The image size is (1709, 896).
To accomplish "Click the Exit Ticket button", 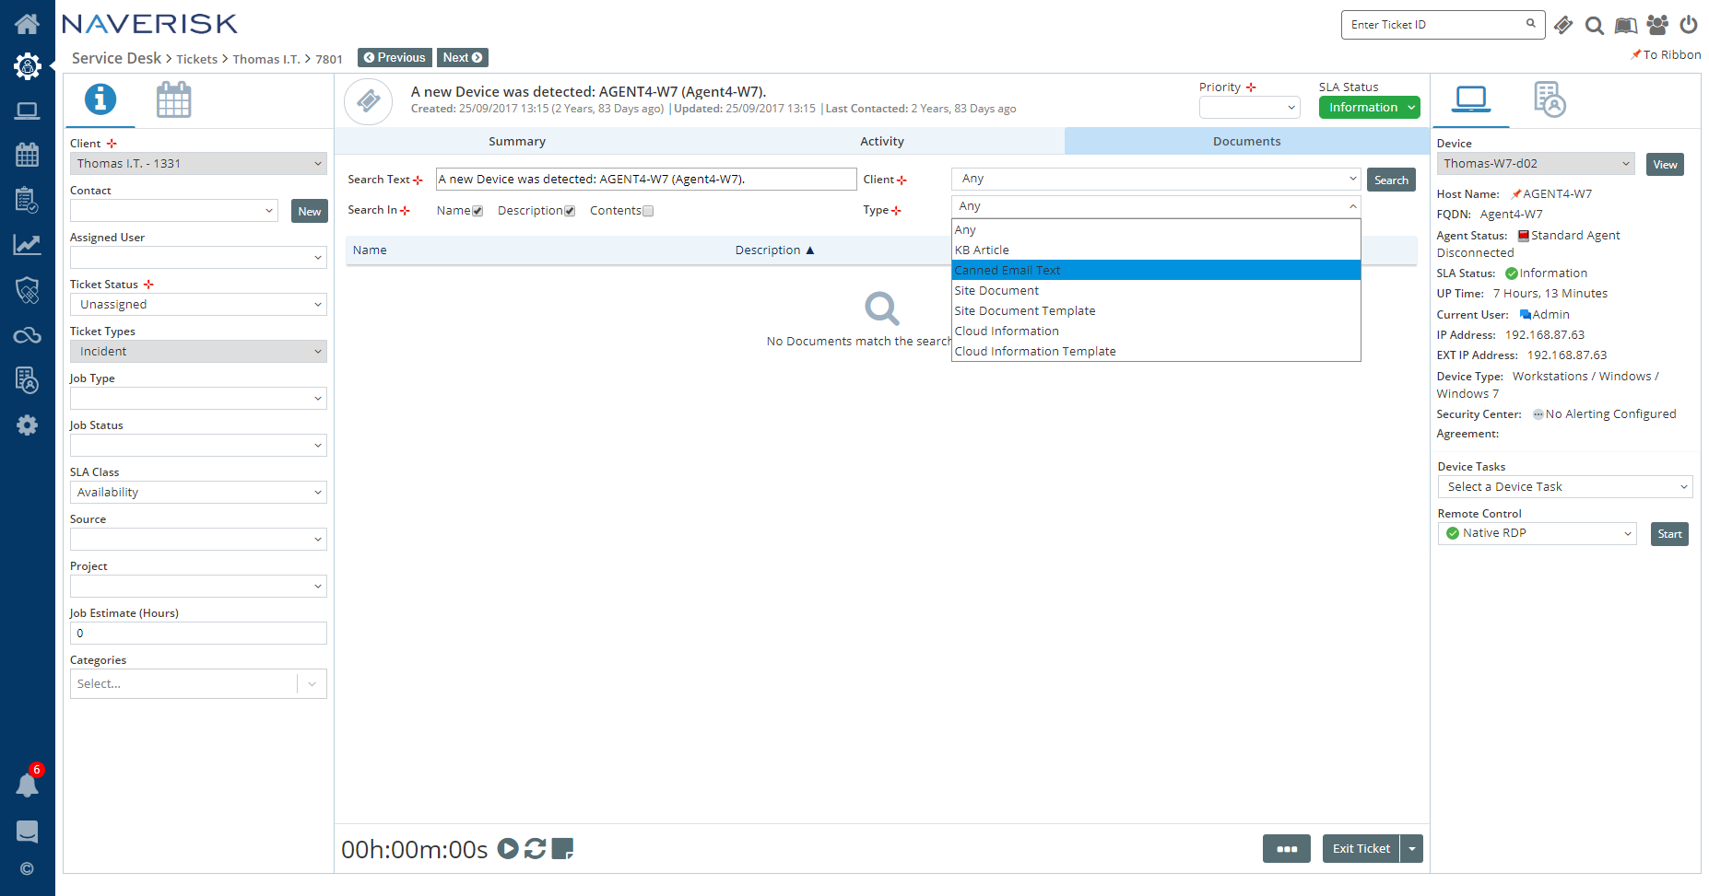I will (x=1361, y=849).
